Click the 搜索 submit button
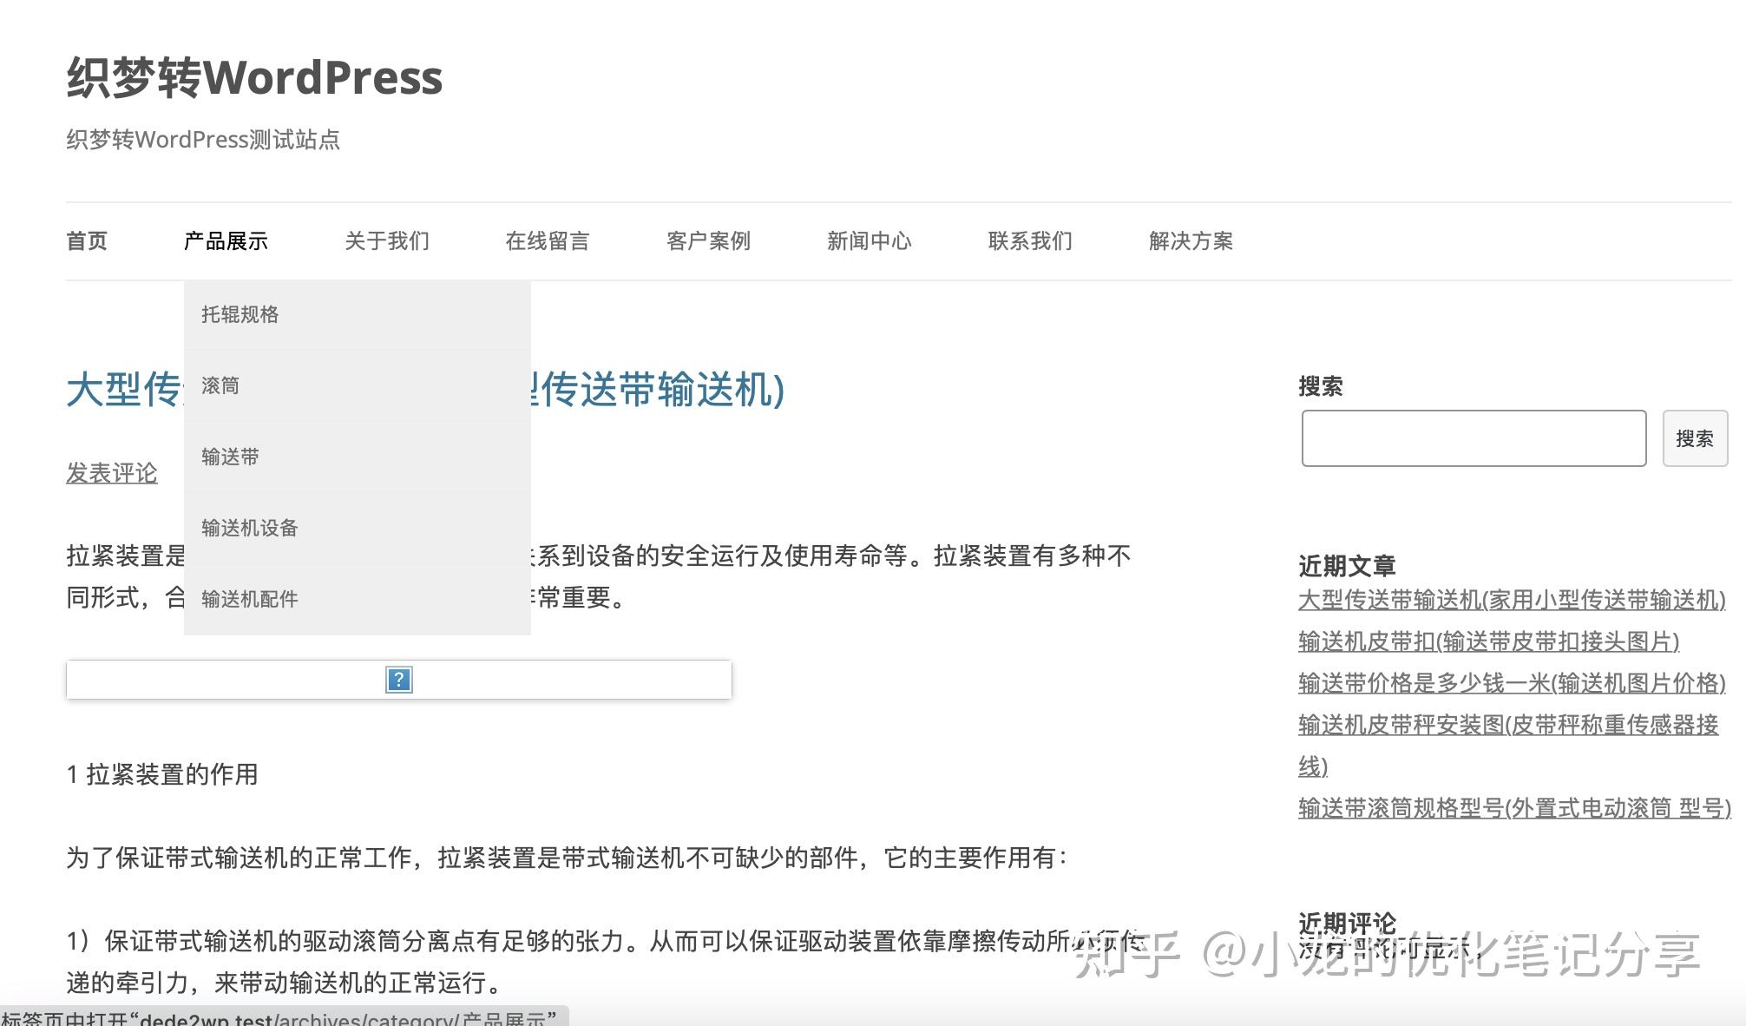Image resolution: width=1746 pixels, height=1026 pixels. tap(1695, 438)
